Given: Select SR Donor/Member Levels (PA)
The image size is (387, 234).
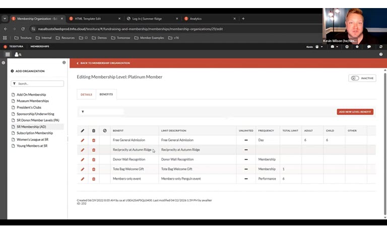Looking at the screenshot, I should click(38, 120).
